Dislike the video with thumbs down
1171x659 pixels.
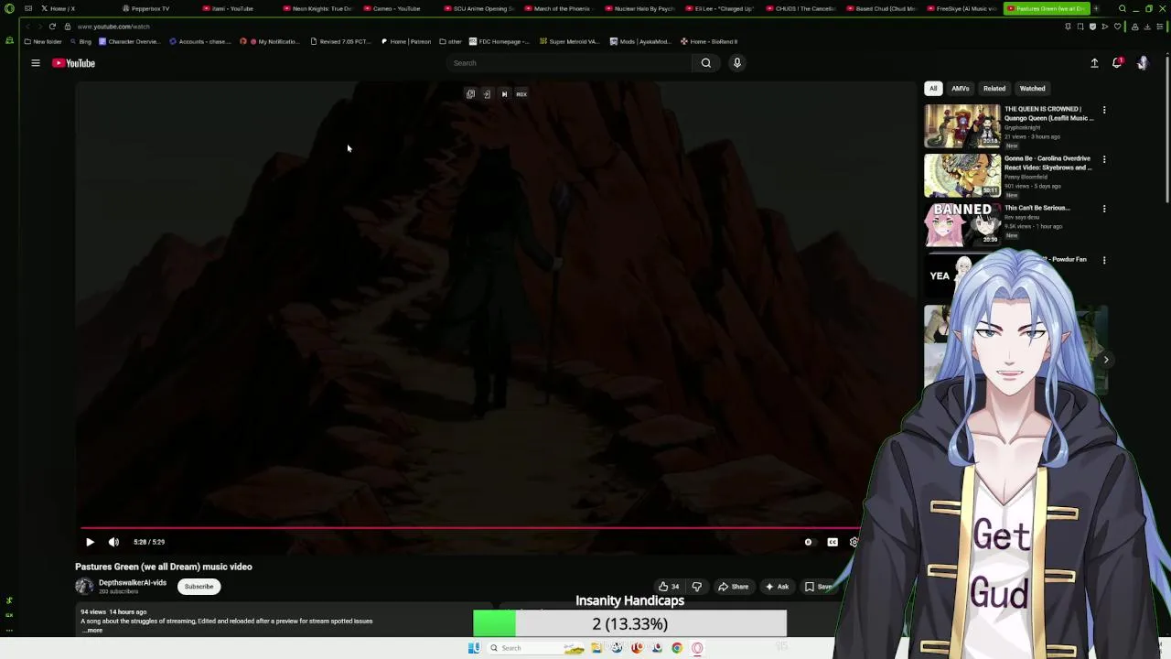point(697,587)
